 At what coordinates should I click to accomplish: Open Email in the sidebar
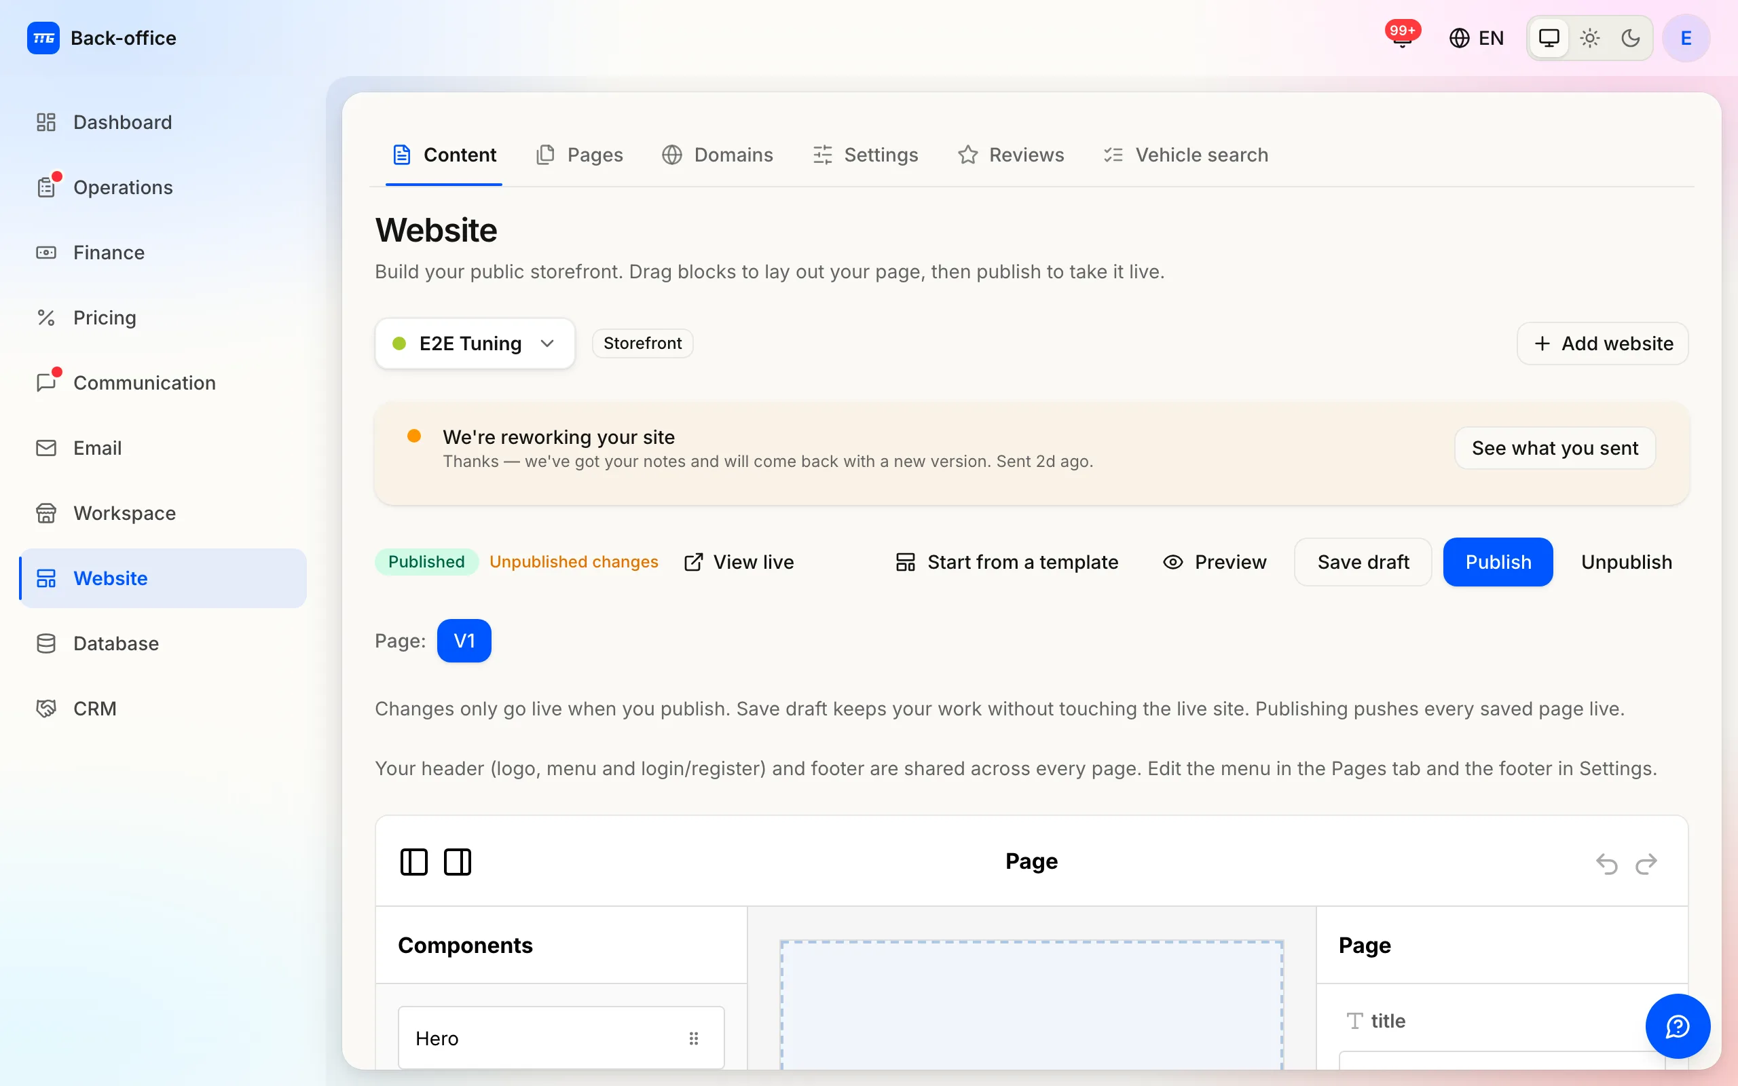pos(163,448)
